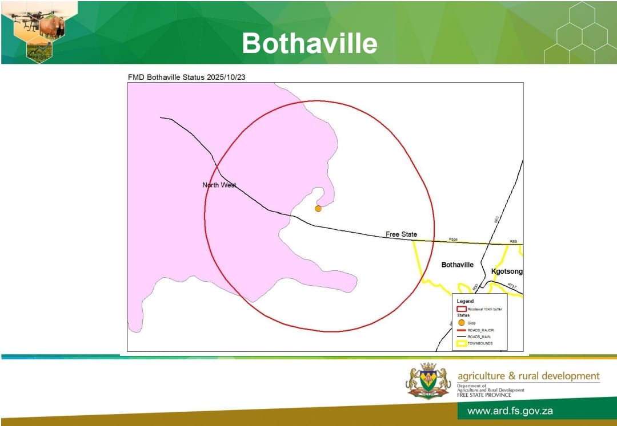Click the agriculture & rural development text
The width and height of the screenshot is (617, 426).
528,376
